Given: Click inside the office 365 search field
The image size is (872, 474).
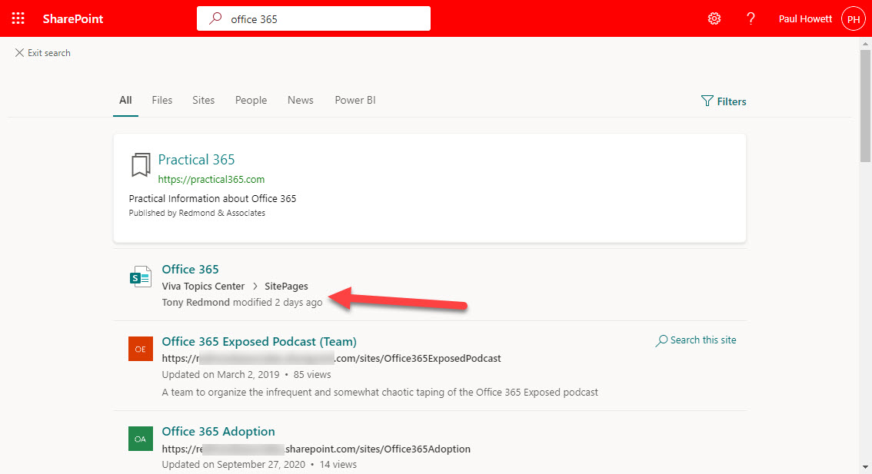Looking at the screenshot, I should click(308, 18).
